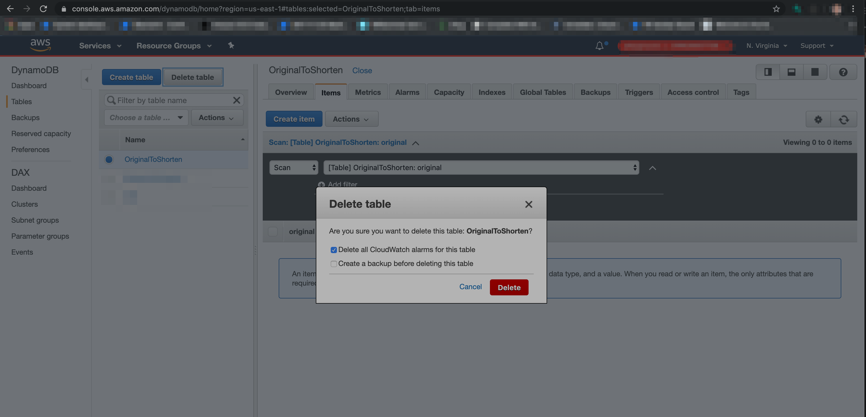
Task: Switch to the Indexes tab
Action: (x=492, y=92)
